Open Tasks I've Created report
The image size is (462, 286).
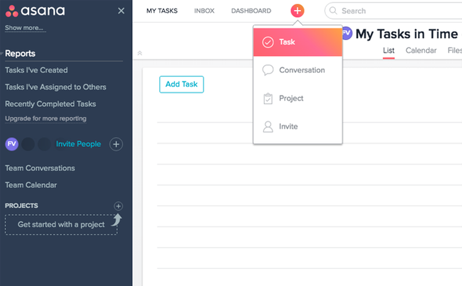[x=36, y=70]
